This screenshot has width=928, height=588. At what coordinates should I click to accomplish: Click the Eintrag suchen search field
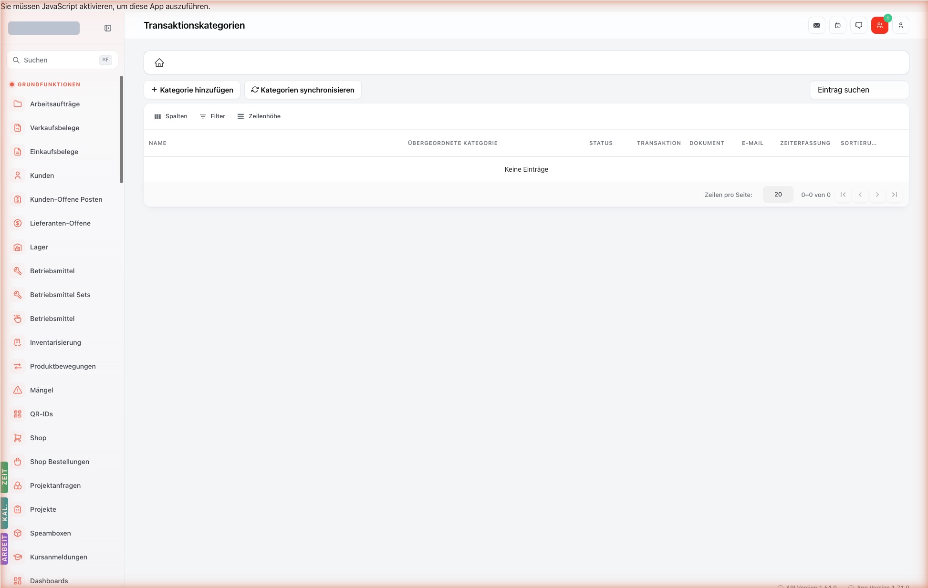(x=859, y=90)
